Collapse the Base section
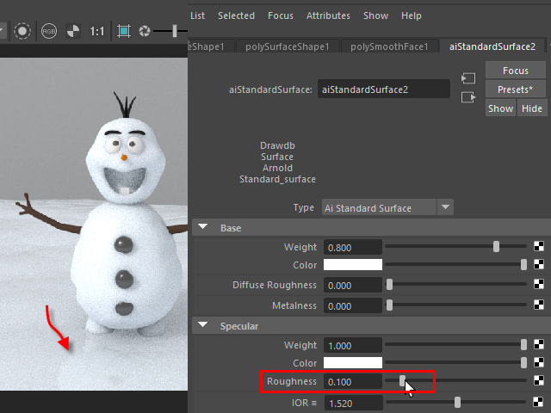551x413 pixels. (x=203, y=228)
